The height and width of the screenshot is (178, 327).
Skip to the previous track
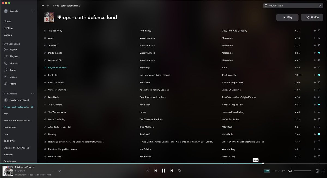coord(156,171)
